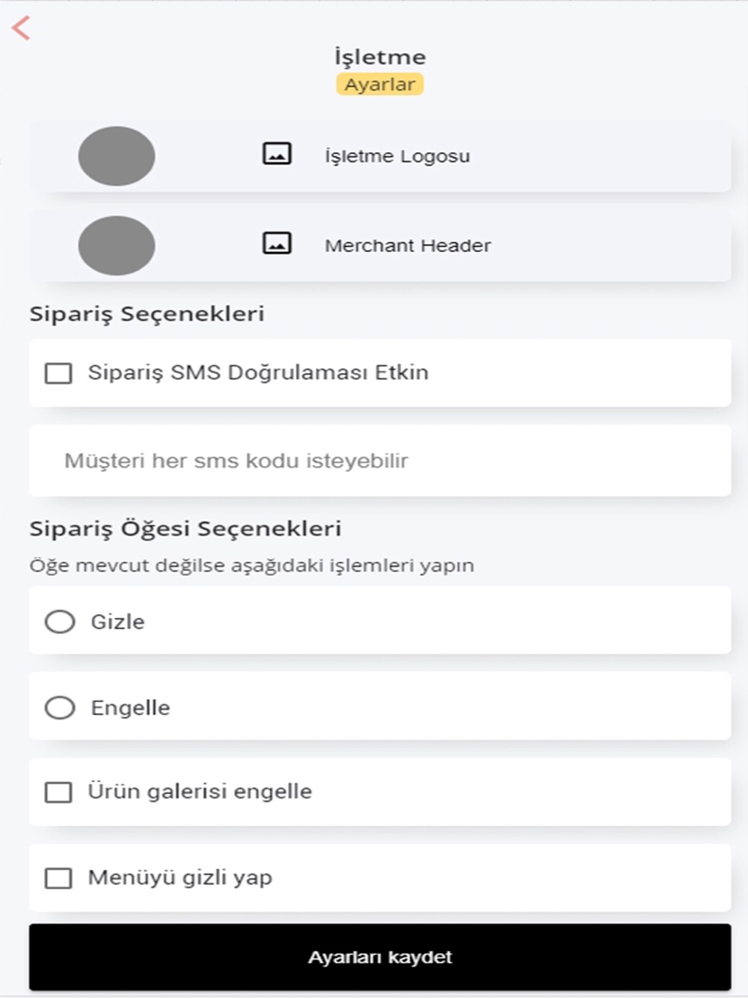The width and height of the screenshot is (748, 998).
Task: Choose the Engelle radio option
Action: tap(60, 708)
